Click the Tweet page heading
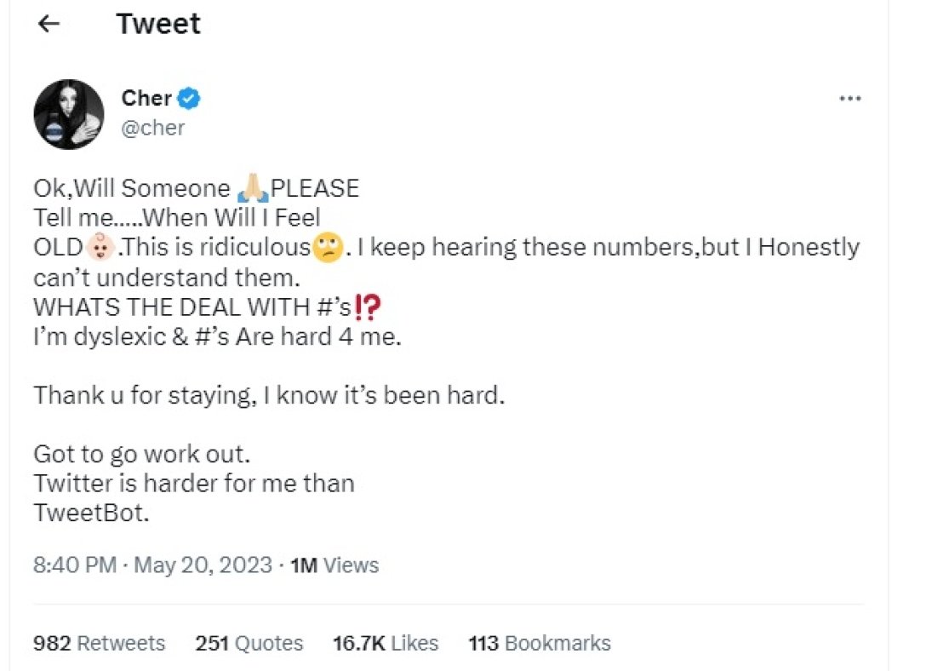This screenshot has height=671, width=926. [x=158, y=24]
